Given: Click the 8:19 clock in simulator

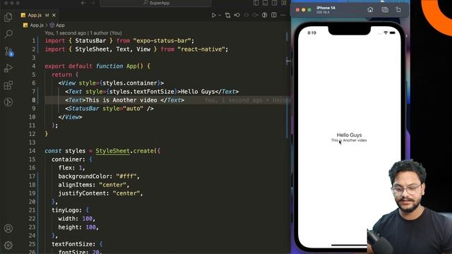Looking at the screenshot, I should [x=312, y=33].
